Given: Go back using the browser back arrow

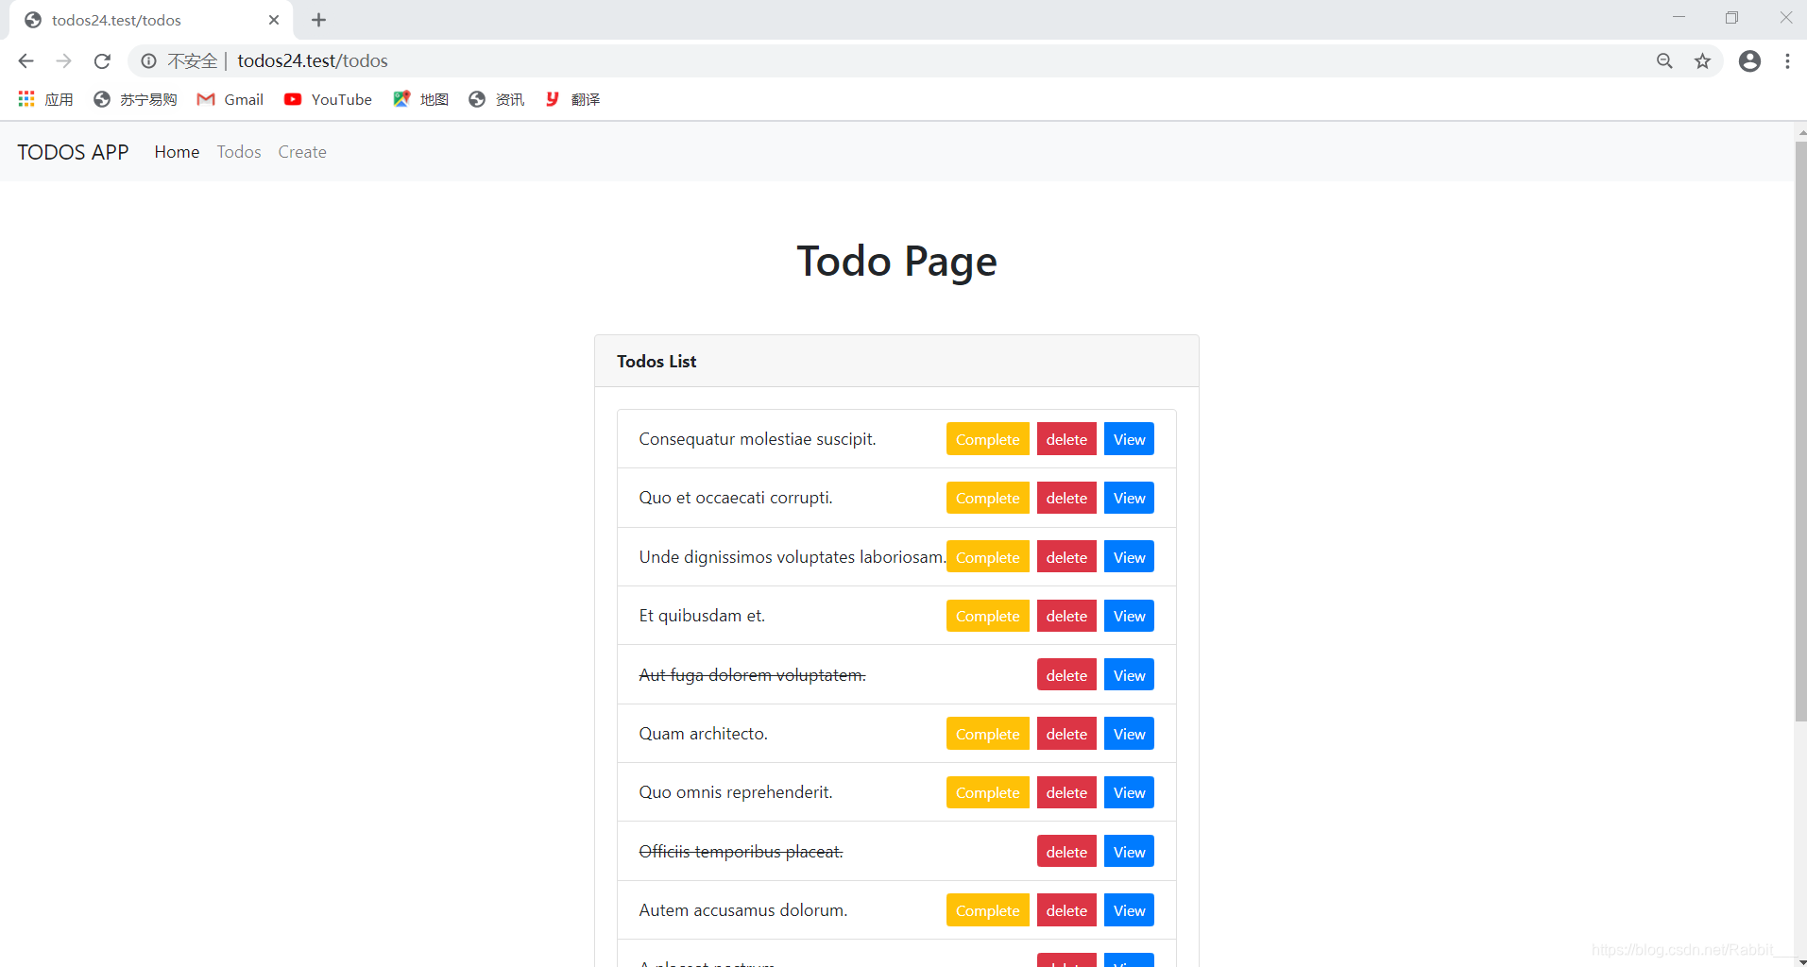Looking at the screenshot, I should click(26, 61).
